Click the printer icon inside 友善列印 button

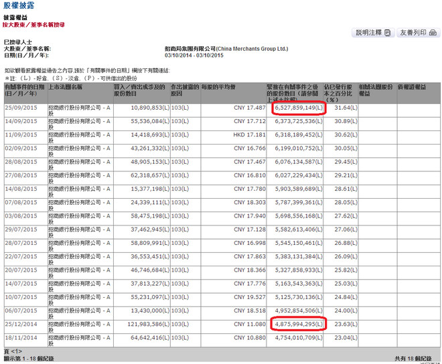pyautogui.click(x=433, y=33)
